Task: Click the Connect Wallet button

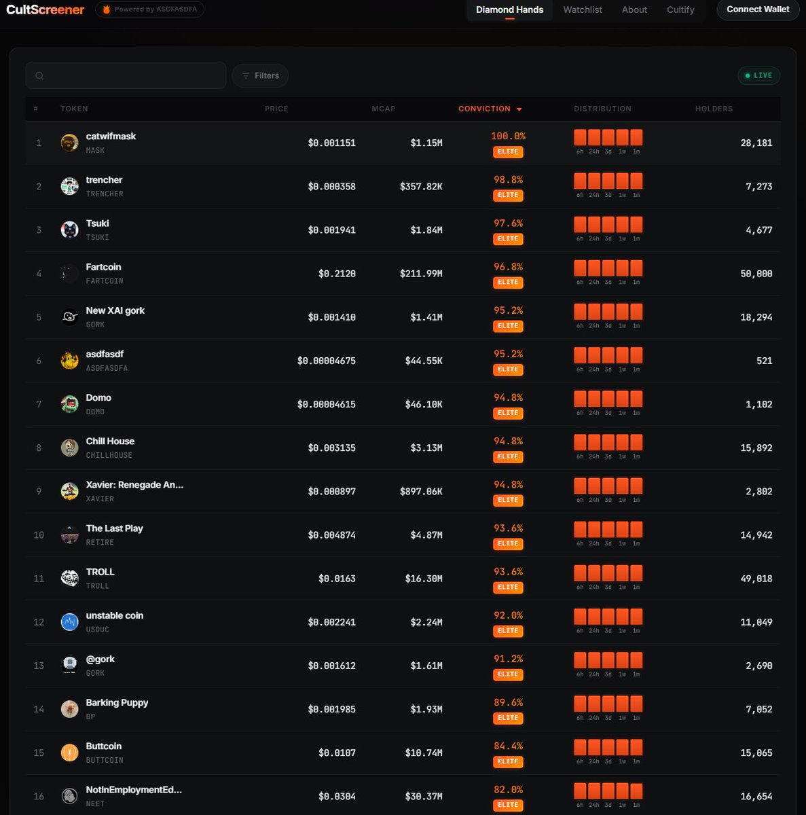Action: [758, 10]
